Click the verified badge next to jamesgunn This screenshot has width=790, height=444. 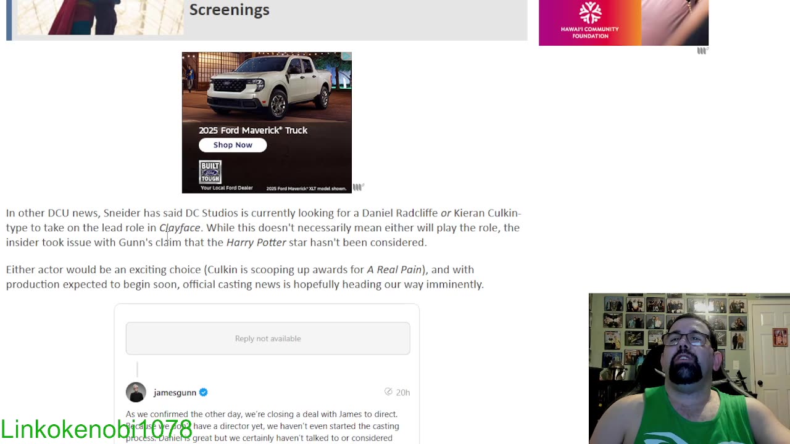[203, 392]
